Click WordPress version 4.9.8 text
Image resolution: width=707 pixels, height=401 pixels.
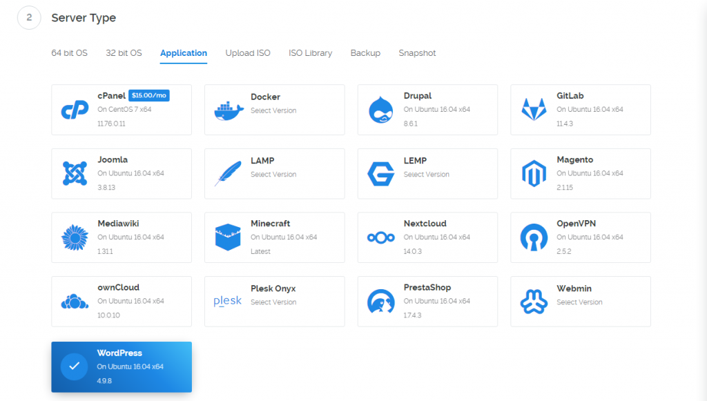point(104,381)
